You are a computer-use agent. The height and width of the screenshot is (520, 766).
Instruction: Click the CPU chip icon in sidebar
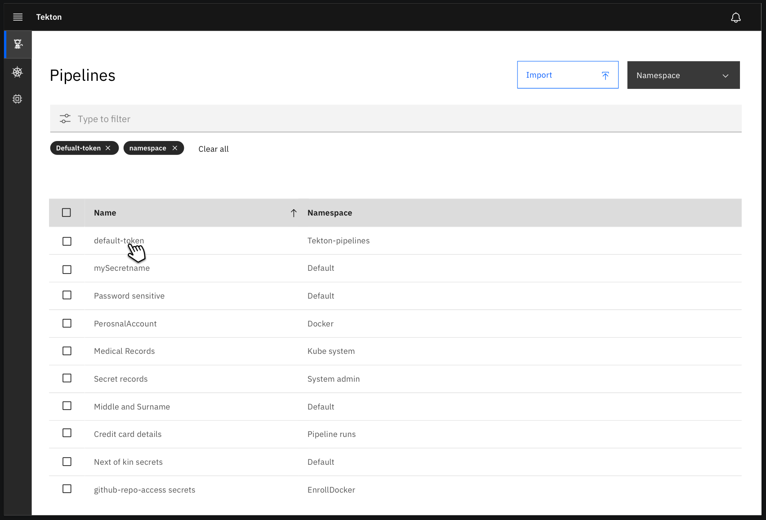[x=18, y=99]
